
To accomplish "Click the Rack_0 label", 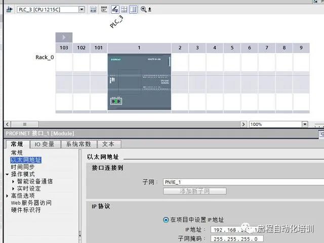I will point(45,58).
